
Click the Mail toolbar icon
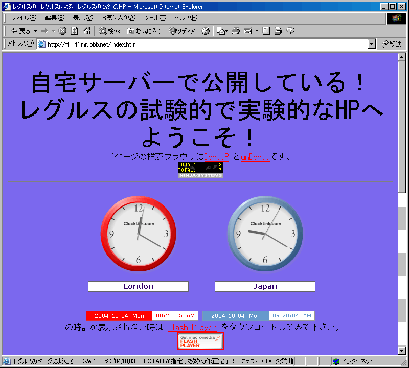pos(221,31)
